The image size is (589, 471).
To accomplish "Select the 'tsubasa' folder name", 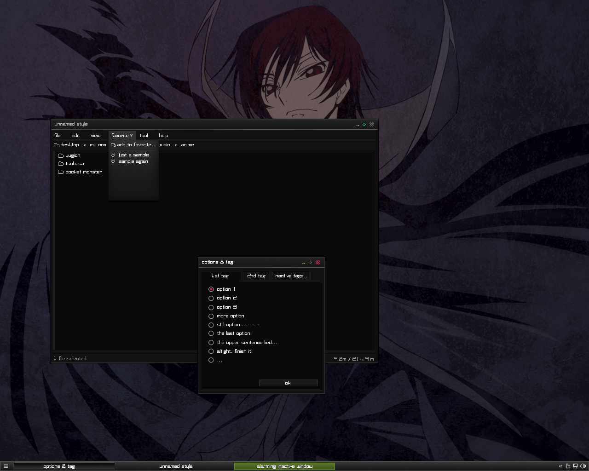I will (75, 164).
